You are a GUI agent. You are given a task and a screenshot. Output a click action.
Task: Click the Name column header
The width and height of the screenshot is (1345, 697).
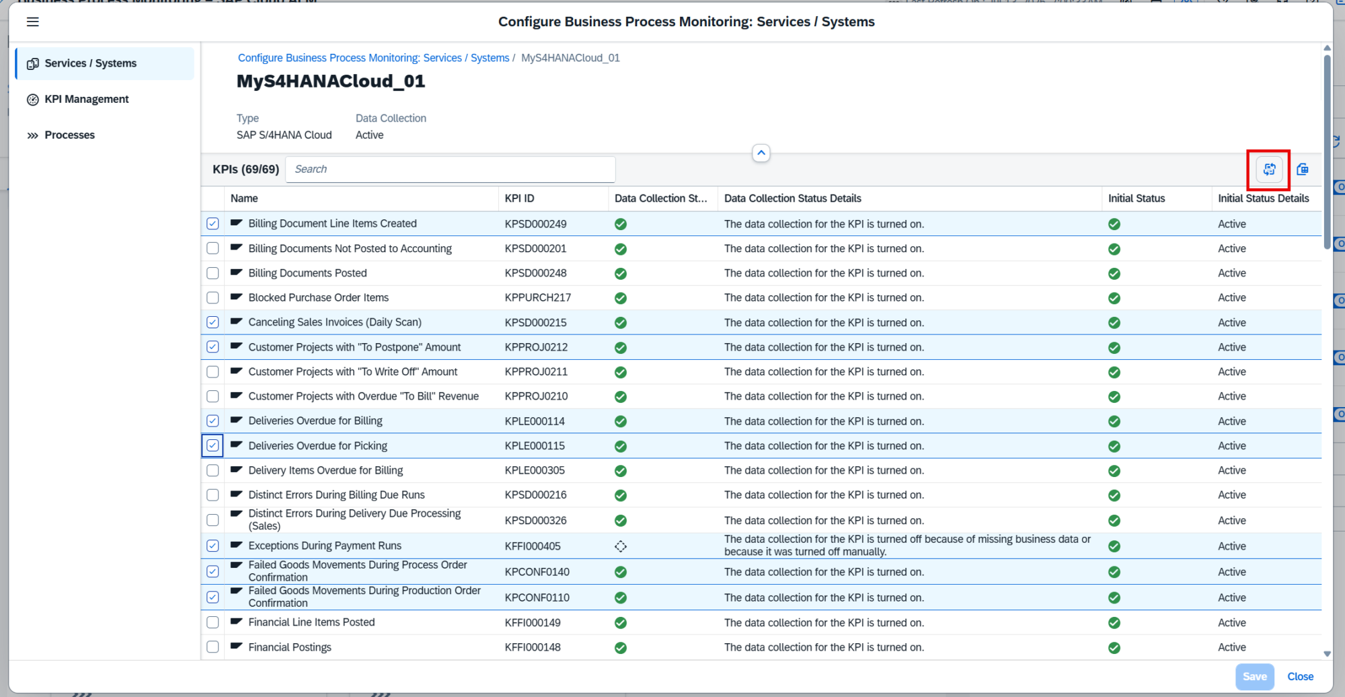pos(362,198)
